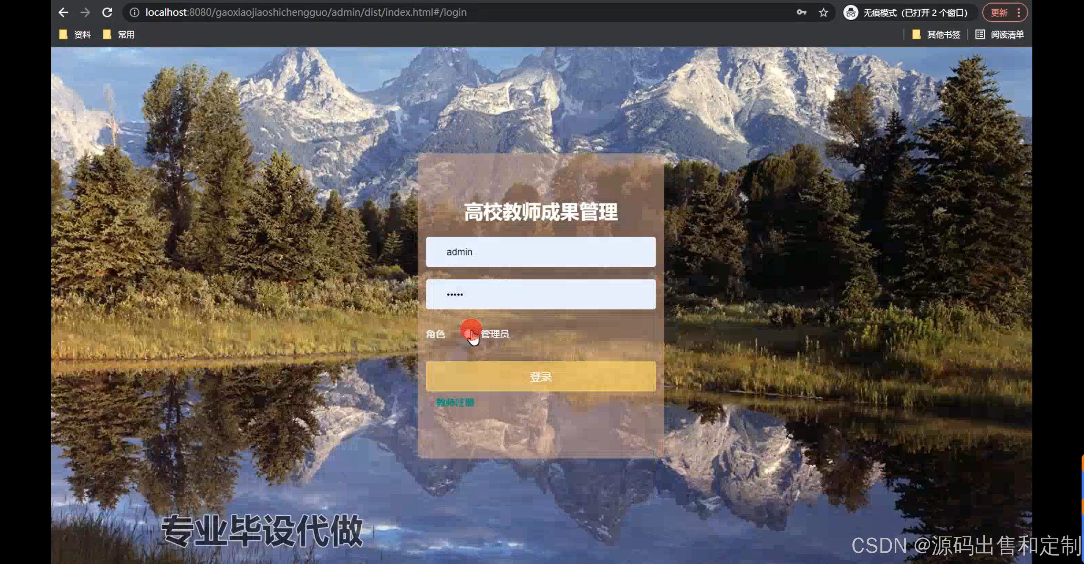Screen dimensions: 1084x564
Task: Bookmark this page with star icon
Action: 823,12
